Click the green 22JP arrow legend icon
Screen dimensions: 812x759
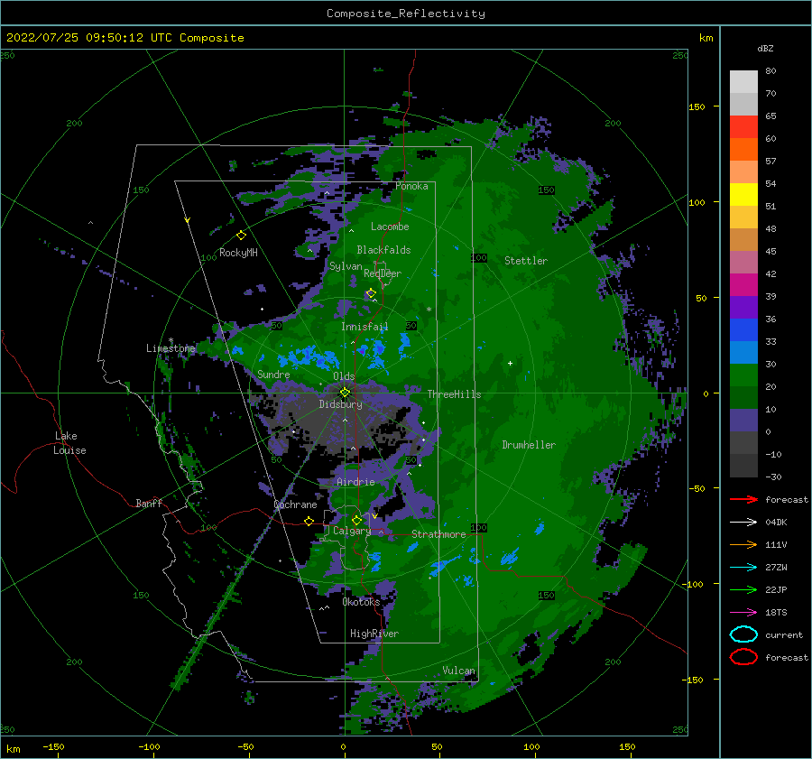pyautogui.click(x=743, y=589)
